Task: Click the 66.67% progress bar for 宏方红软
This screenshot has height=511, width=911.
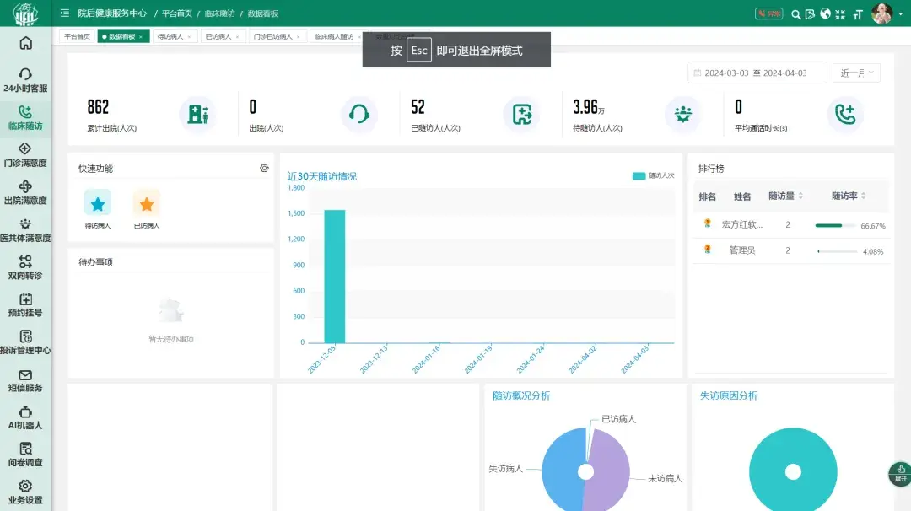Action: coord(835,225)
